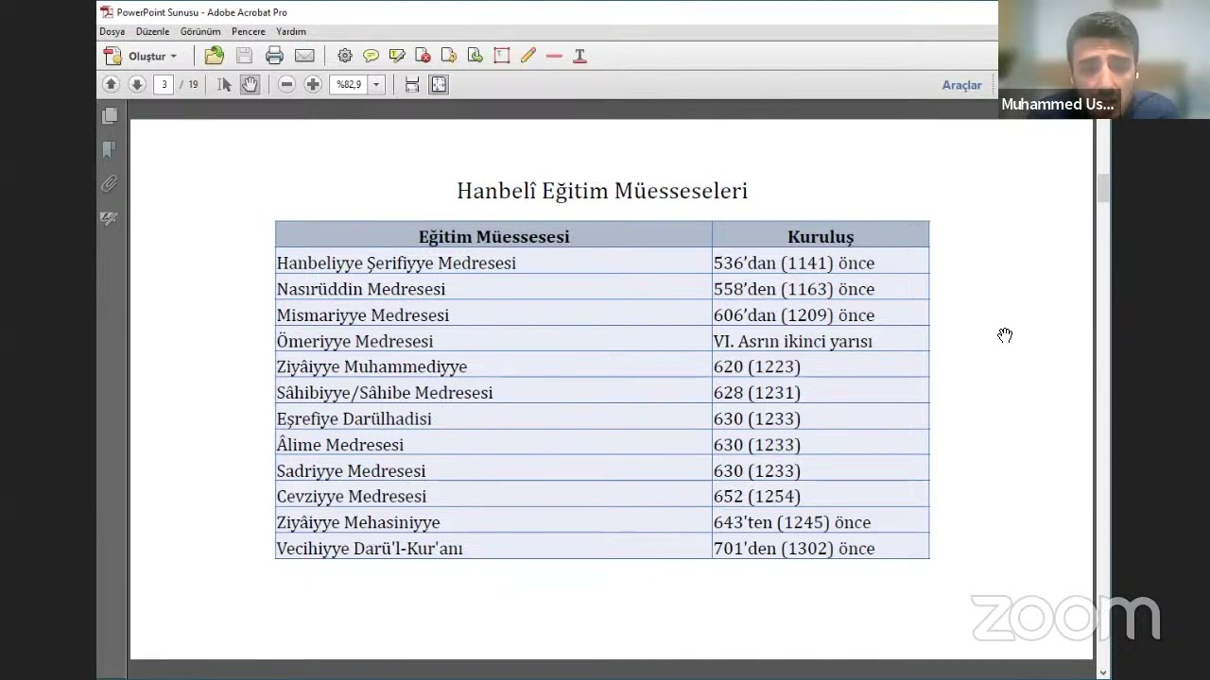The width and height of the screenshot is (1210, 680).
Task: Click the email envelope icon
Action: [304, 56]
